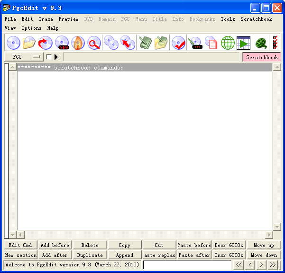Click the previous < navigation button
Image resolution: width=285 pixels, height=273 pixels.
[x=250, y=265]
